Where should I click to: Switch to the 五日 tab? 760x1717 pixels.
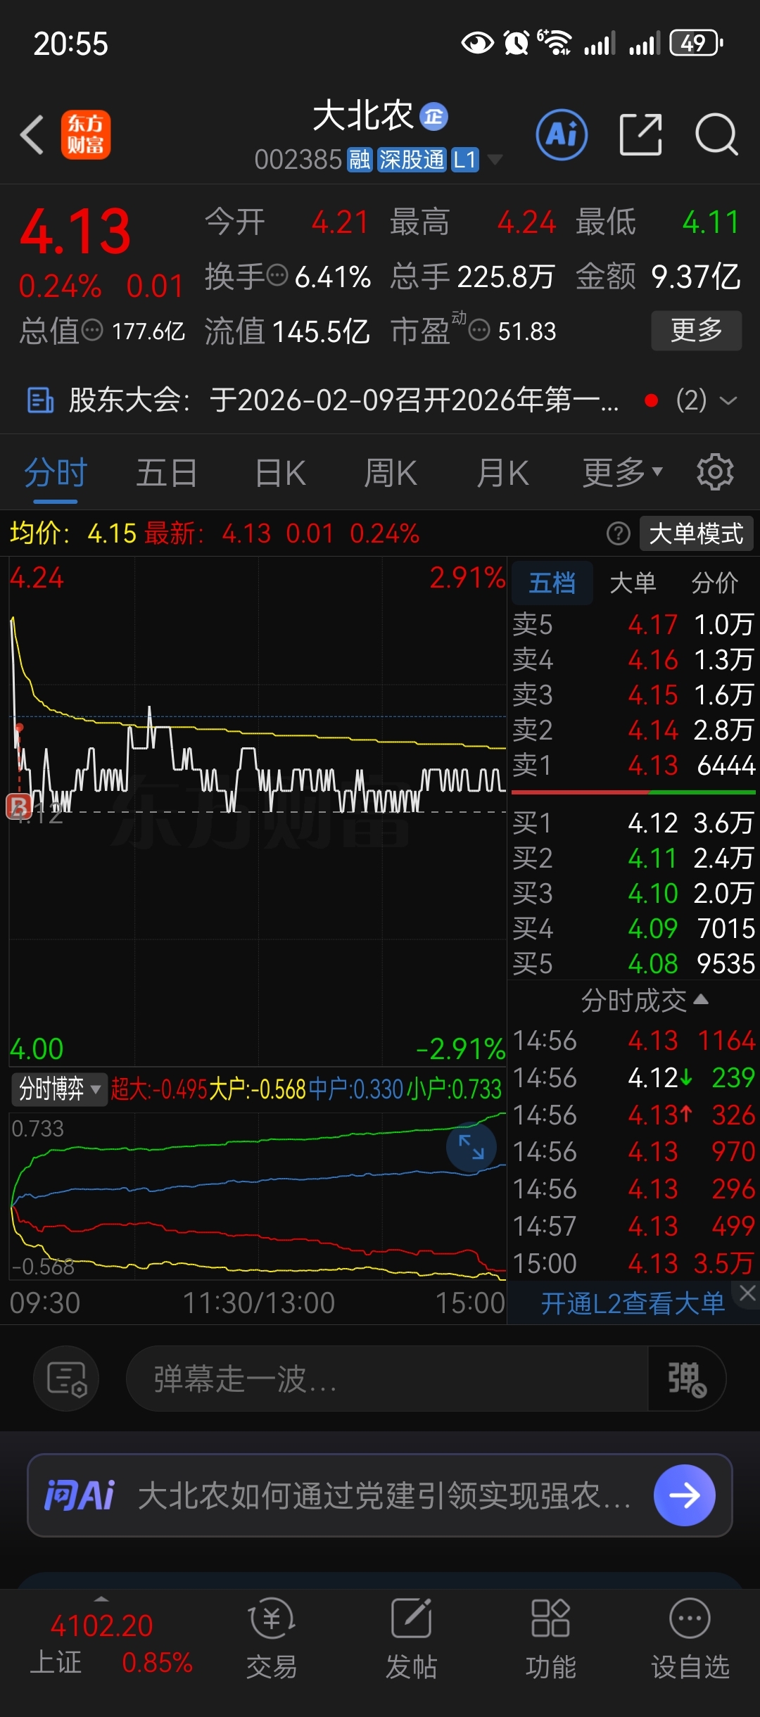[167, 472]
